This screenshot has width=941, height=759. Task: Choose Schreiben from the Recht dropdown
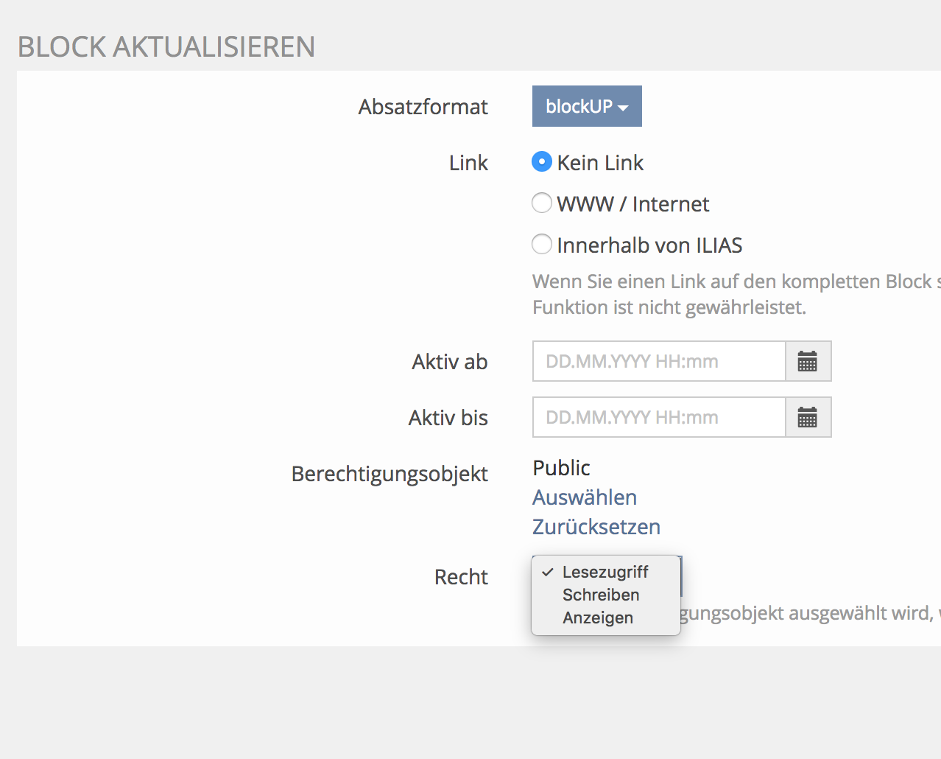click(600, 595)
